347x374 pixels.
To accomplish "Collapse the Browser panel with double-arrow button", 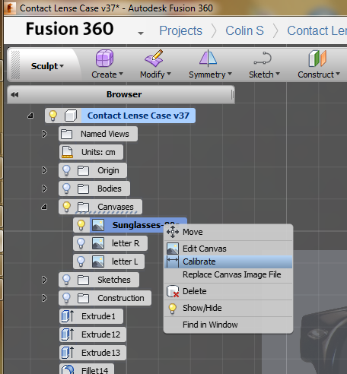I will (x=14, y=94).
